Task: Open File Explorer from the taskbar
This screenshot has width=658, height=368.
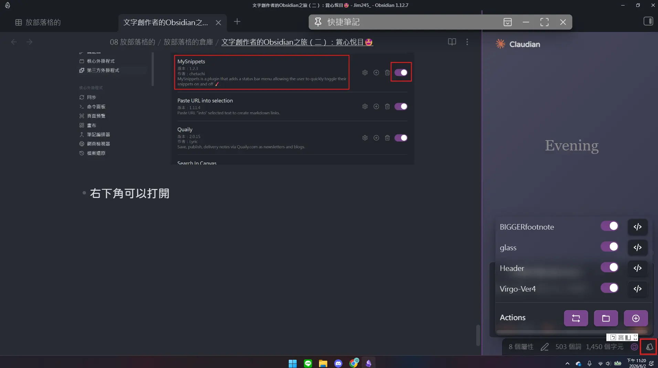Action: 323,363
